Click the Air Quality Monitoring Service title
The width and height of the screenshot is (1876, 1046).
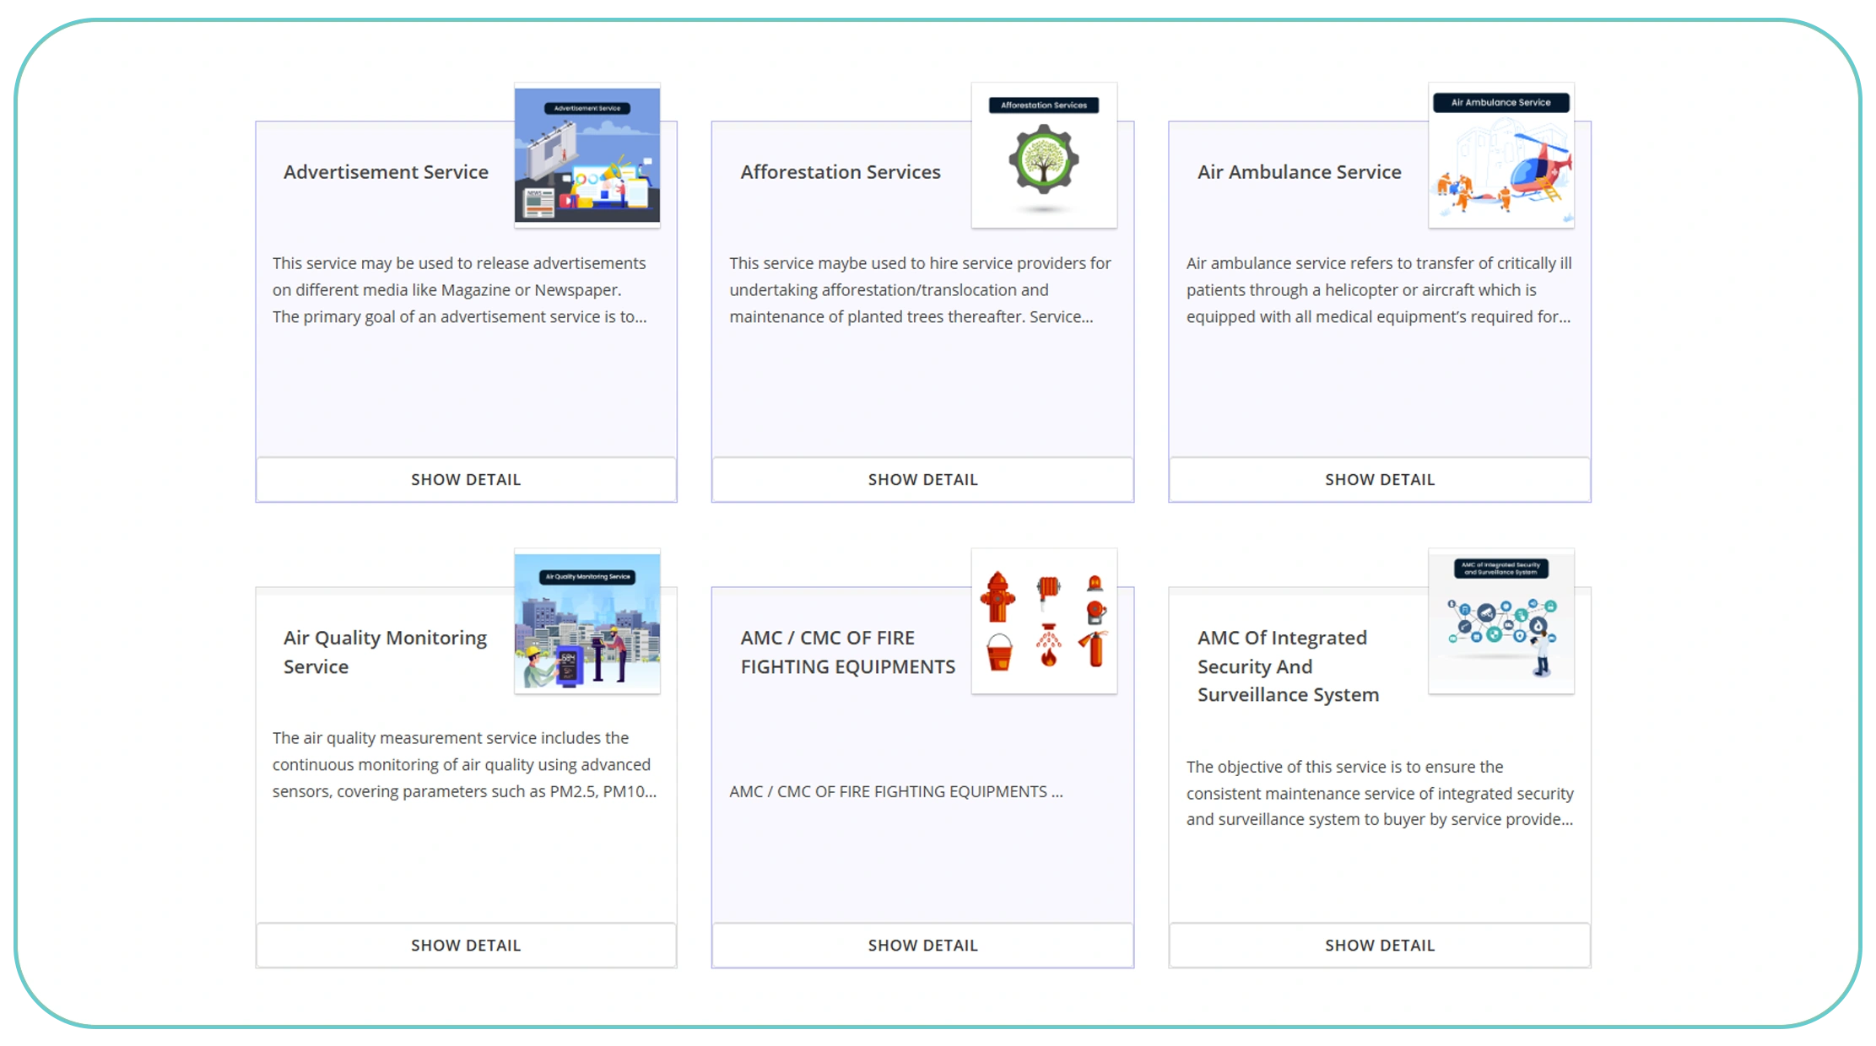click(385, 652)
